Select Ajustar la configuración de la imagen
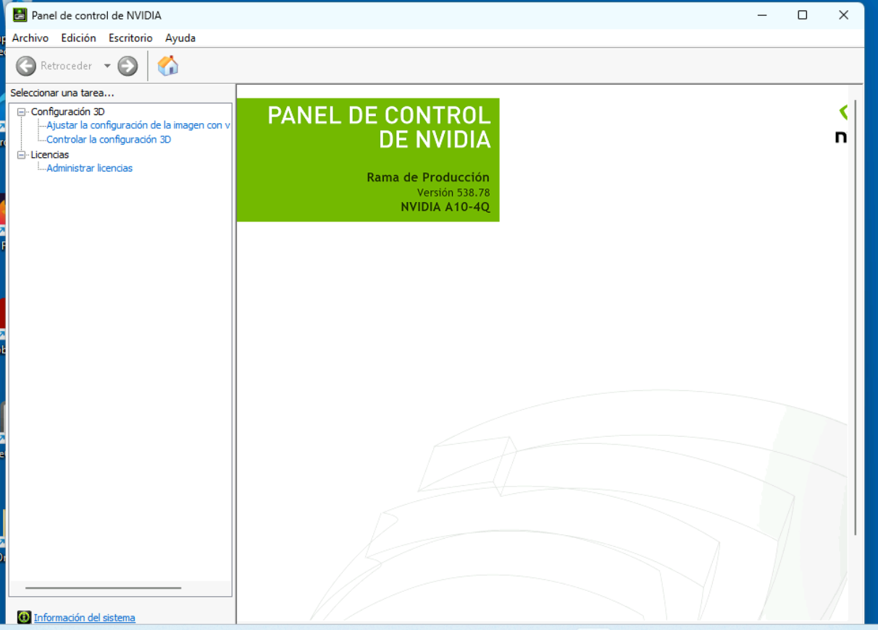 pyautogui.click(x=138, y=125)
